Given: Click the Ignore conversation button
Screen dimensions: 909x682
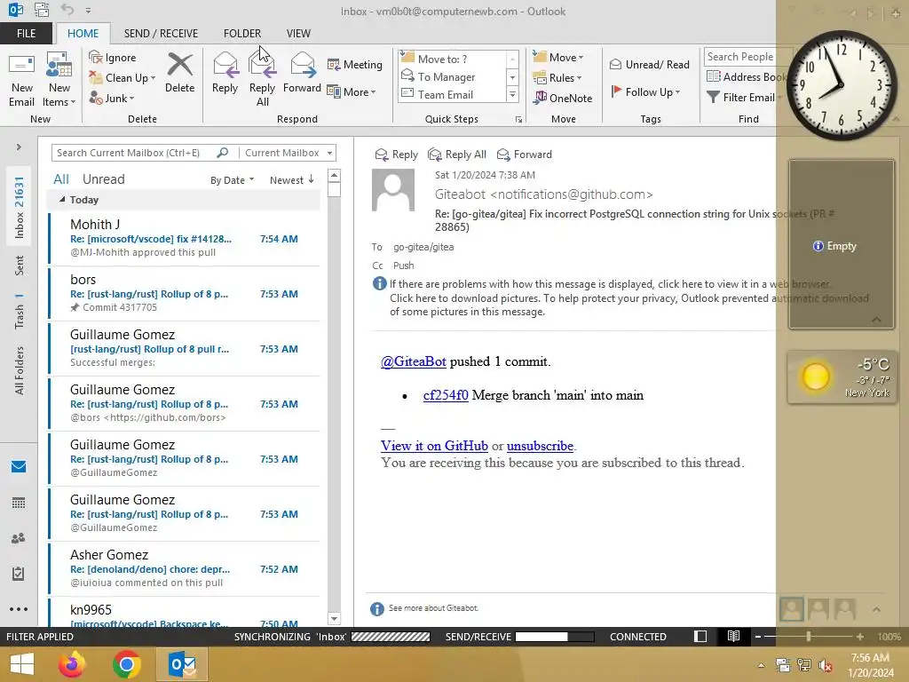Looking at the screenshot, I should pyautogui.click(x=113, y=58).
